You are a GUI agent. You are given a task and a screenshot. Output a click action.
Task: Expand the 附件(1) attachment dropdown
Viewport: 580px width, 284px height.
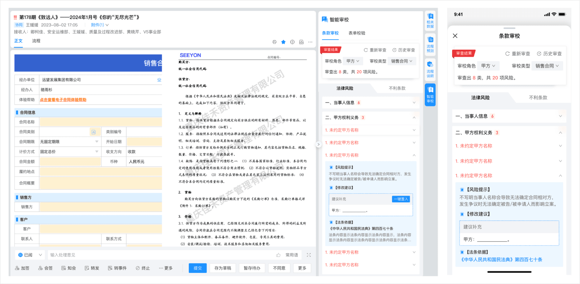pyautogui.click(x=100, y=25)
